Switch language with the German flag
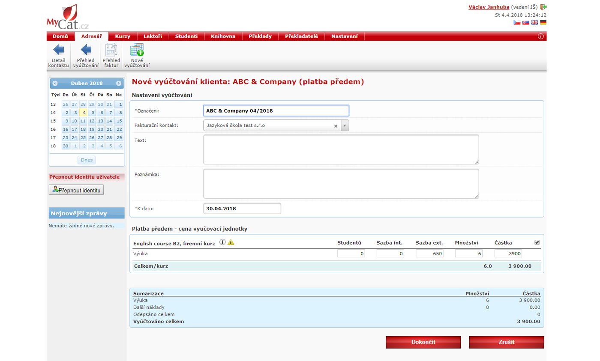 543,22
